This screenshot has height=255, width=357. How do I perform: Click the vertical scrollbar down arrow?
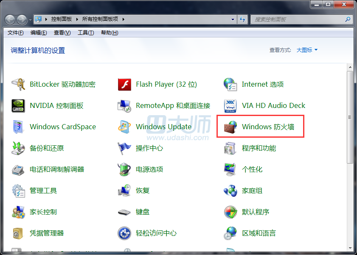click(350, 247)
